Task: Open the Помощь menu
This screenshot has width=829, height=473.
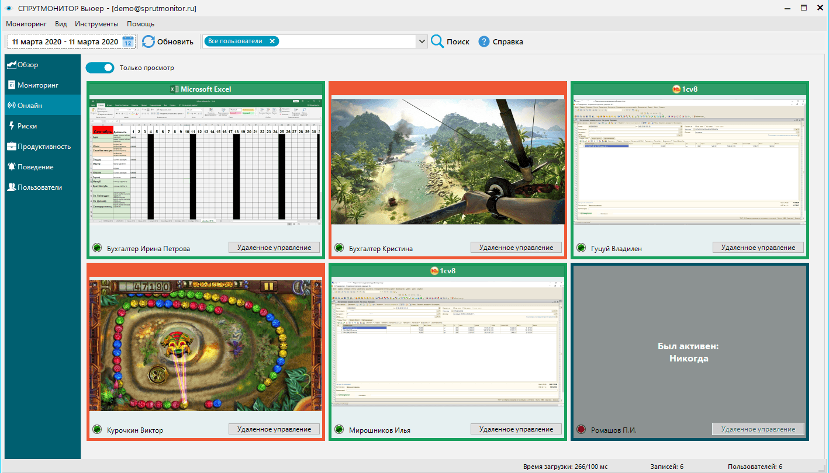Action: pyautogui.click(x=141, y=24)
